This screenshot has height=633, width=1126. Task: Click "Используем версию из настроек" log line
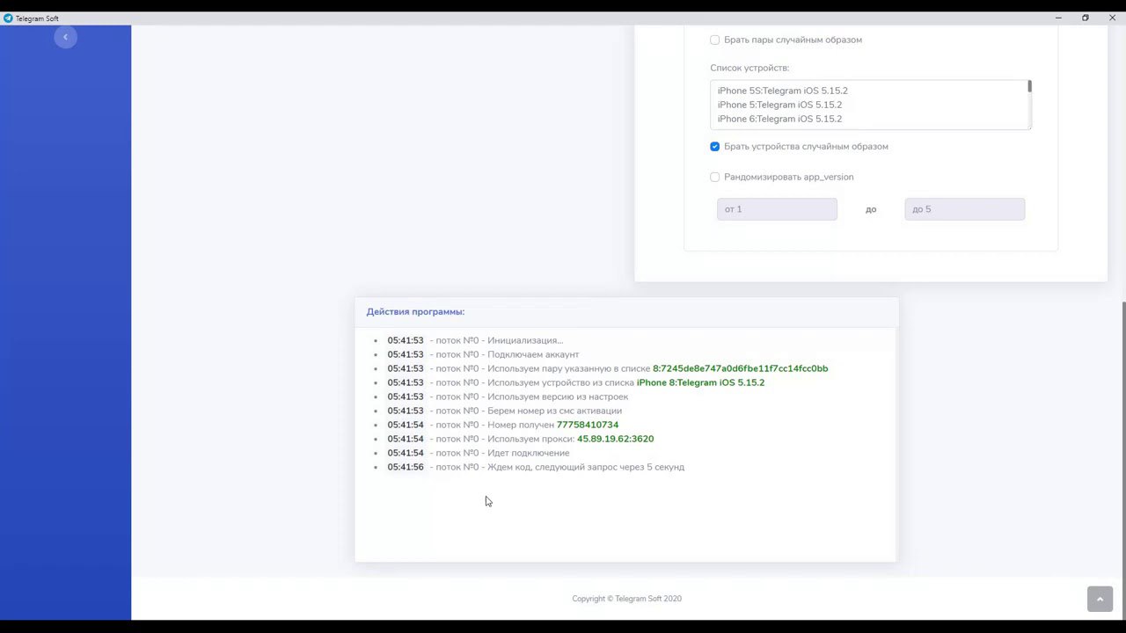[x=508, y=397]
